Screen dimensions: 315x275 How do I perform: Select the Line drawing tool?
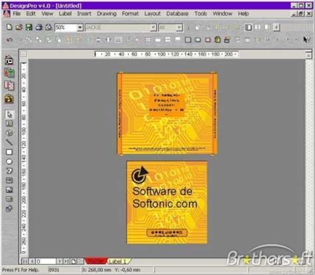click(x=9, y=142)
